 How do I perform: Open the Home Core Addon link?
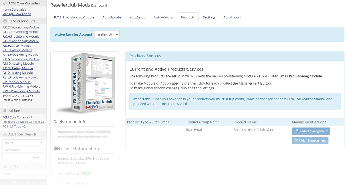(15, 10)
